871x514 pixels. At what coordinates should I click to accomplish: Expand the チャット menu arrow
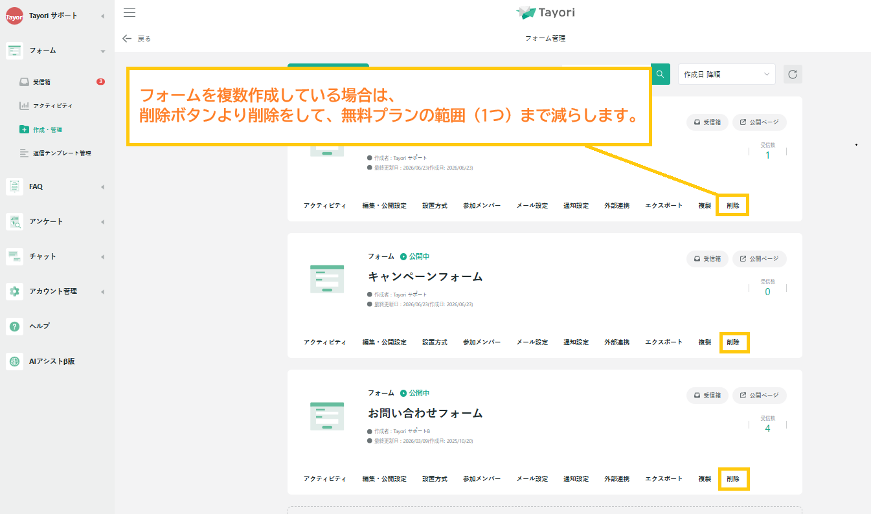[x=103, y=257]
